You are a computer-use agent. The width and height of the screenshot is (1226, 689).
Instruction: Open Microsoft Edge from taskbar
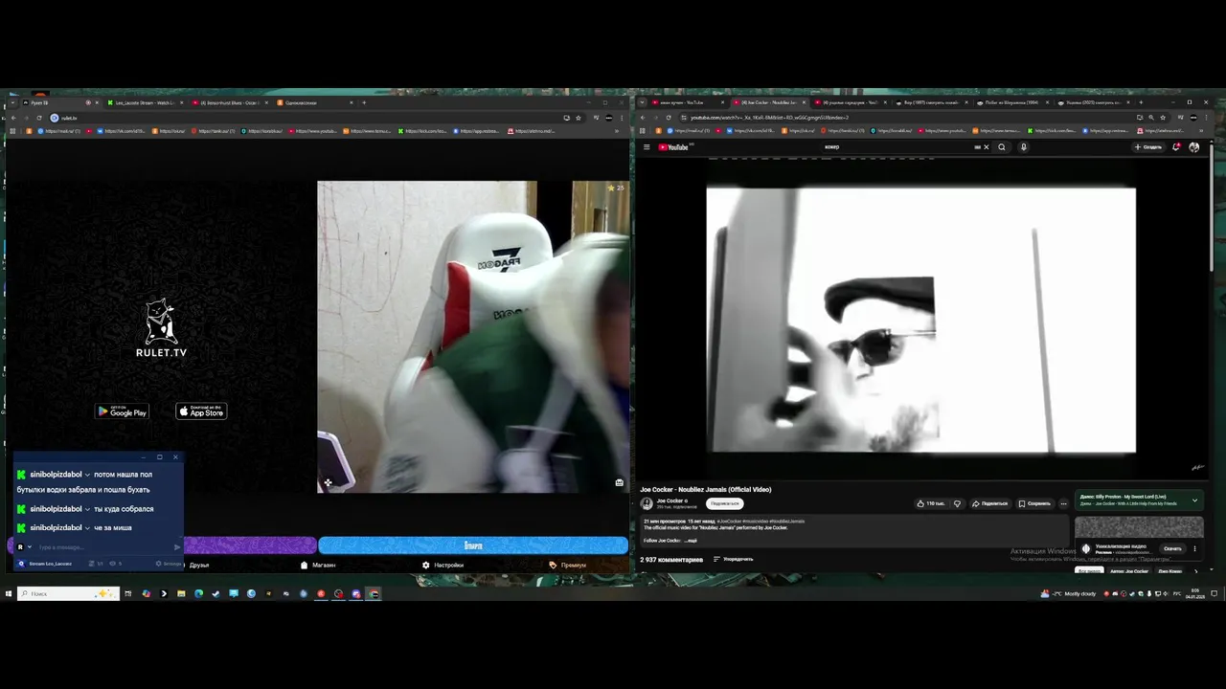click(198, 593)
